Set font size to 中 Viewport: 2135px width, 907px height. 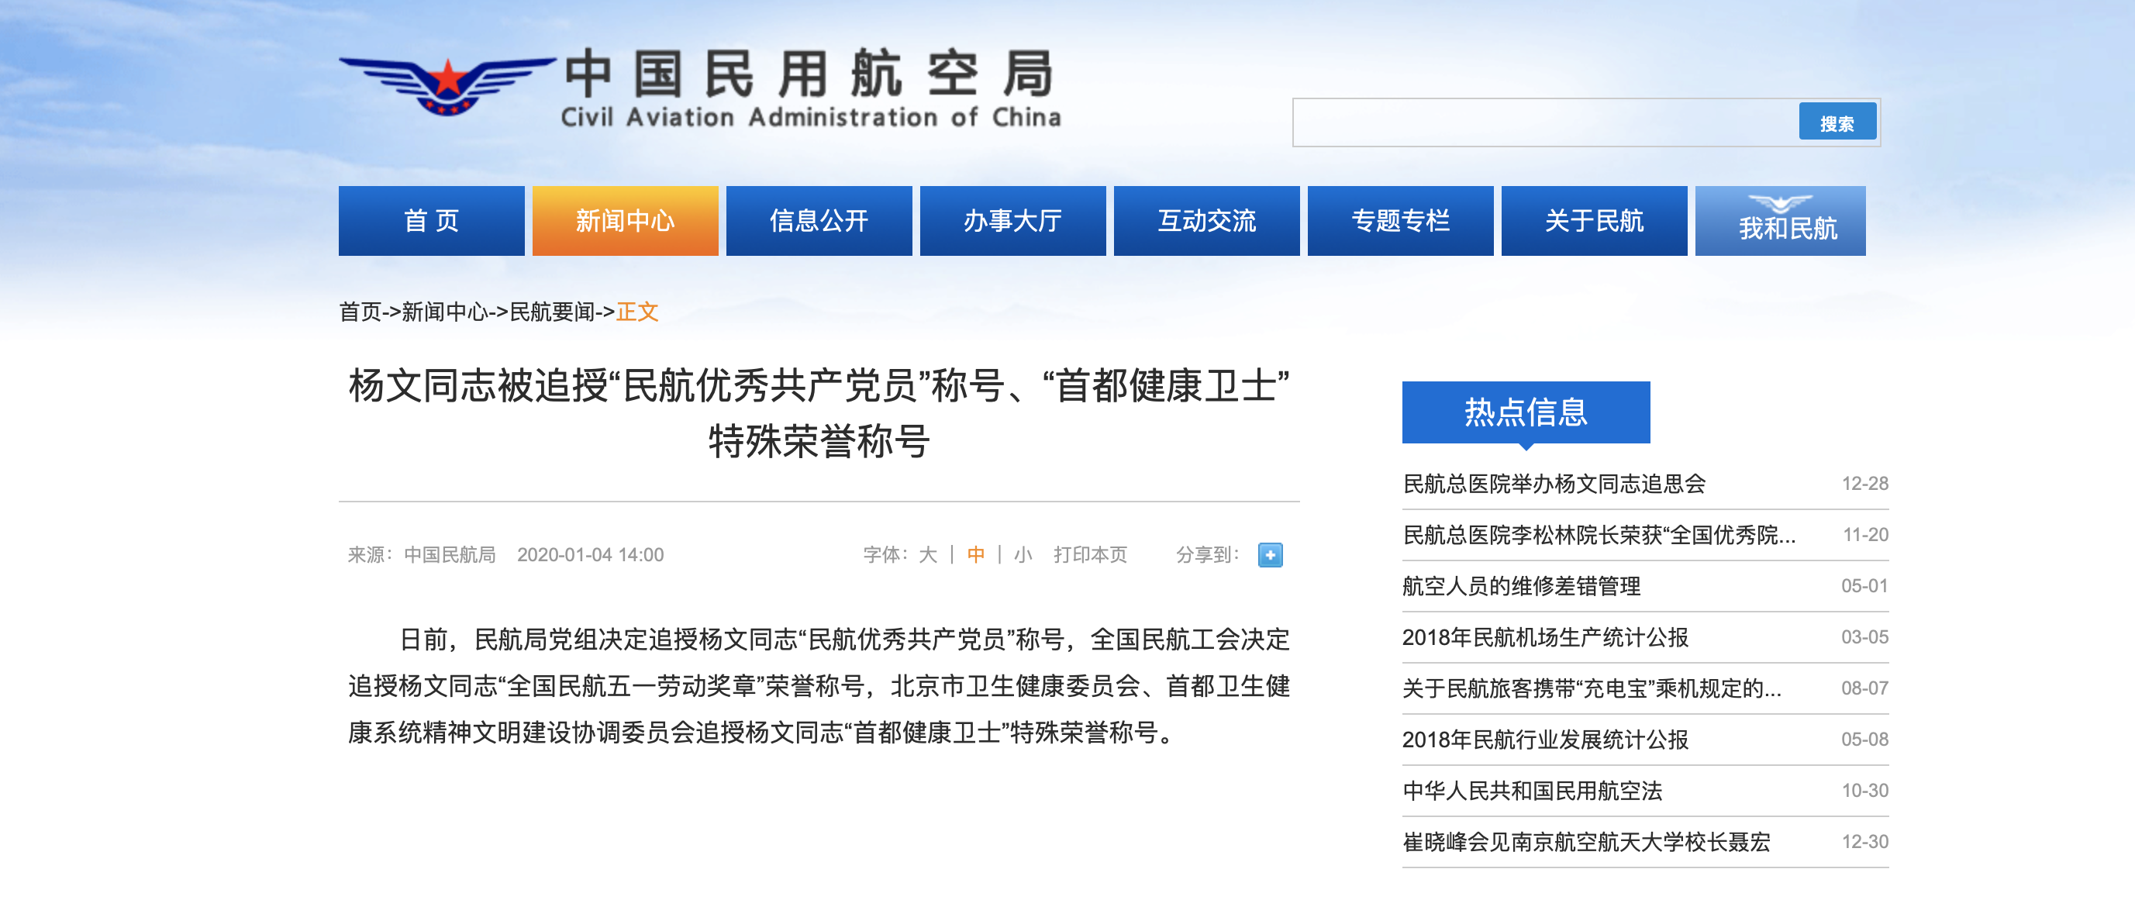pyautogui.click(x=975, y=554)
